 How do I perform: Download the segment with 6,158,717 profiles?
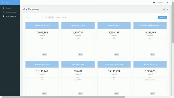(78, 38)
